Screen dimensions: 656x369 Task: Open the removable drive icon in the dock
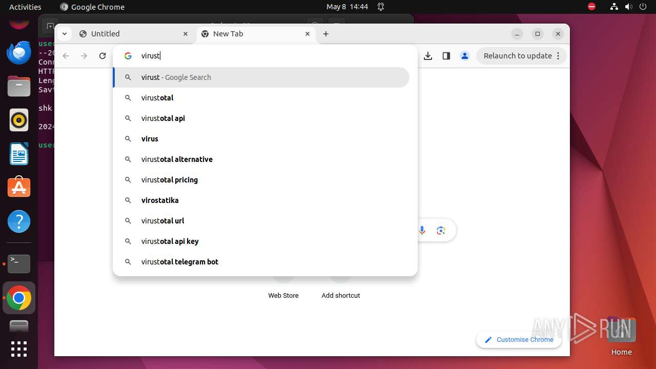tap(19, 326)
